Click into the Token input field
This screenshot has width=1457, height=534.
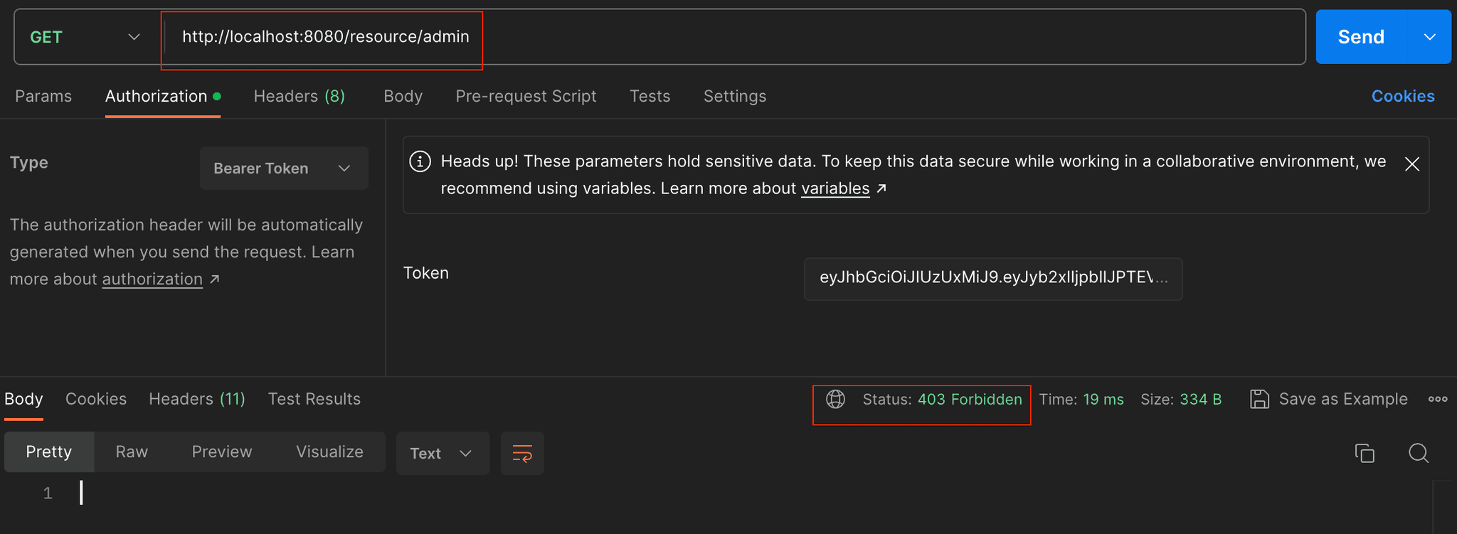[992, 278]
